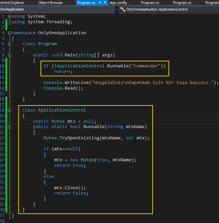Image resolution: width=219 pixels, height=223 pixels.
Task: Open the OneApplication project dropdown arrow
Action: [x=116, y=10]
